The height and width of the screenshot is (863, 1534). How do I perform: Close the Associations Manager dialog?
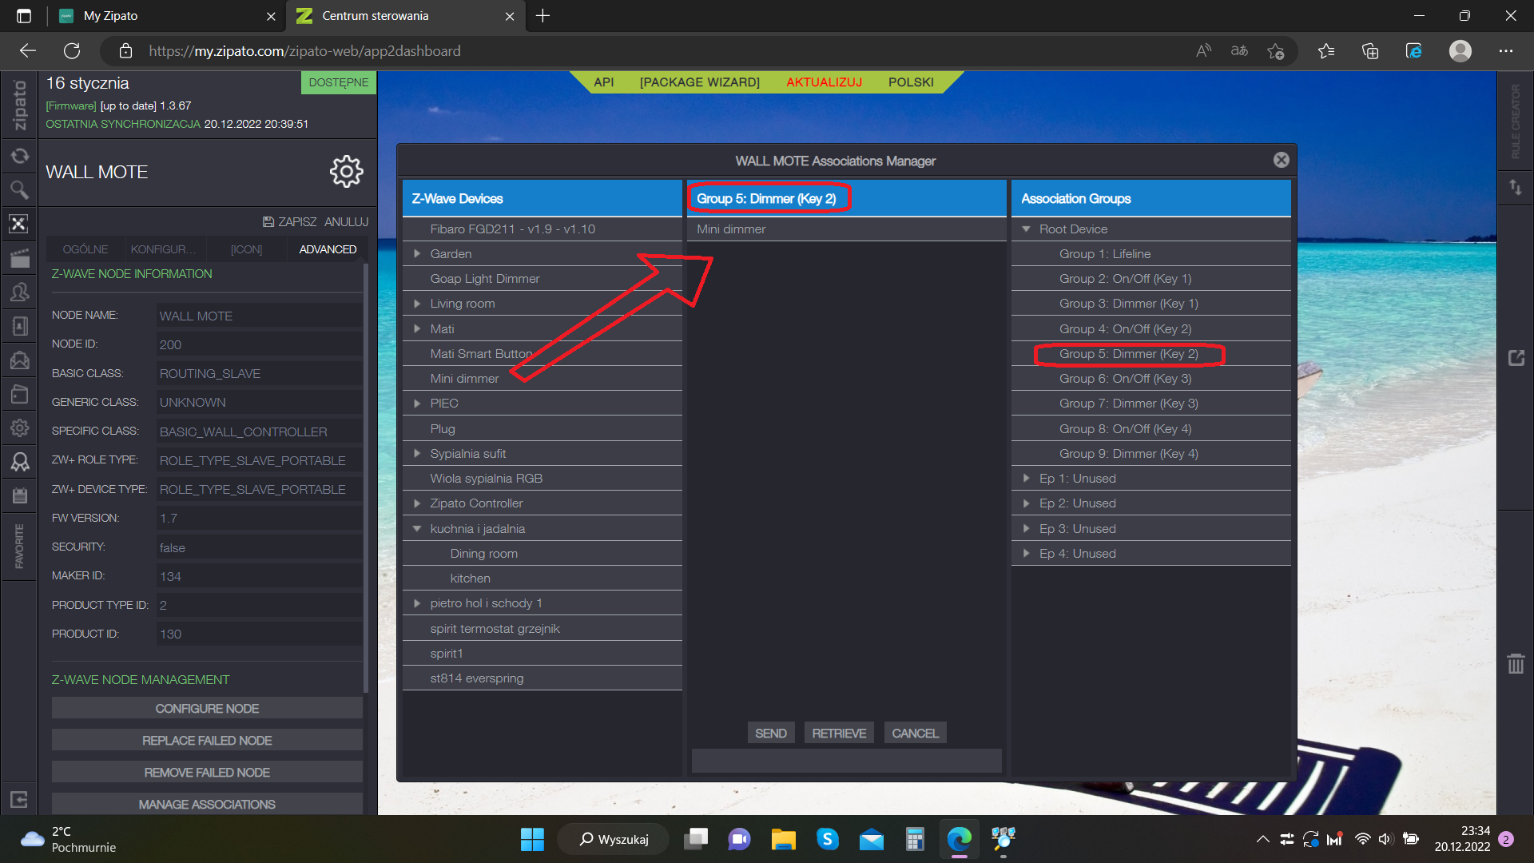click(x=1281, y=160)
